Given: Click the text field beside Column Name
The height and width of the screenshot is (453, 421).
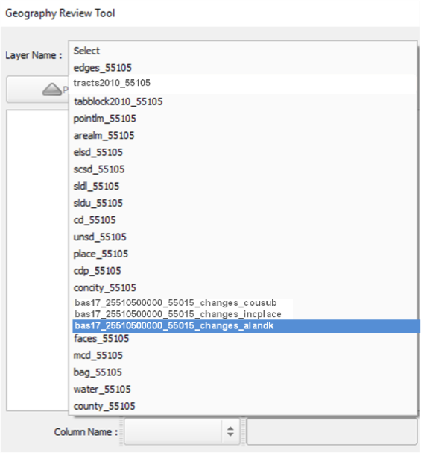Looking at the screenshot, I should point(332,431).
